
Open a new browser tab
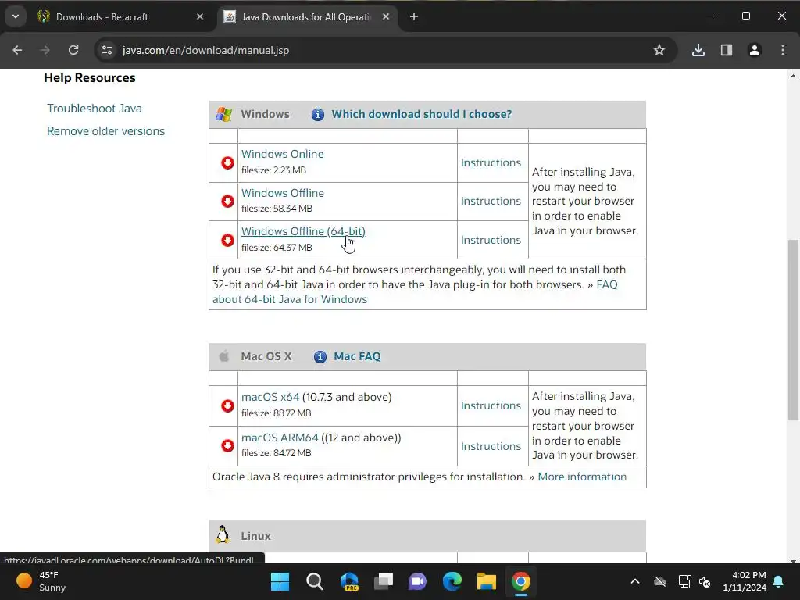click(x=414, y=17)
